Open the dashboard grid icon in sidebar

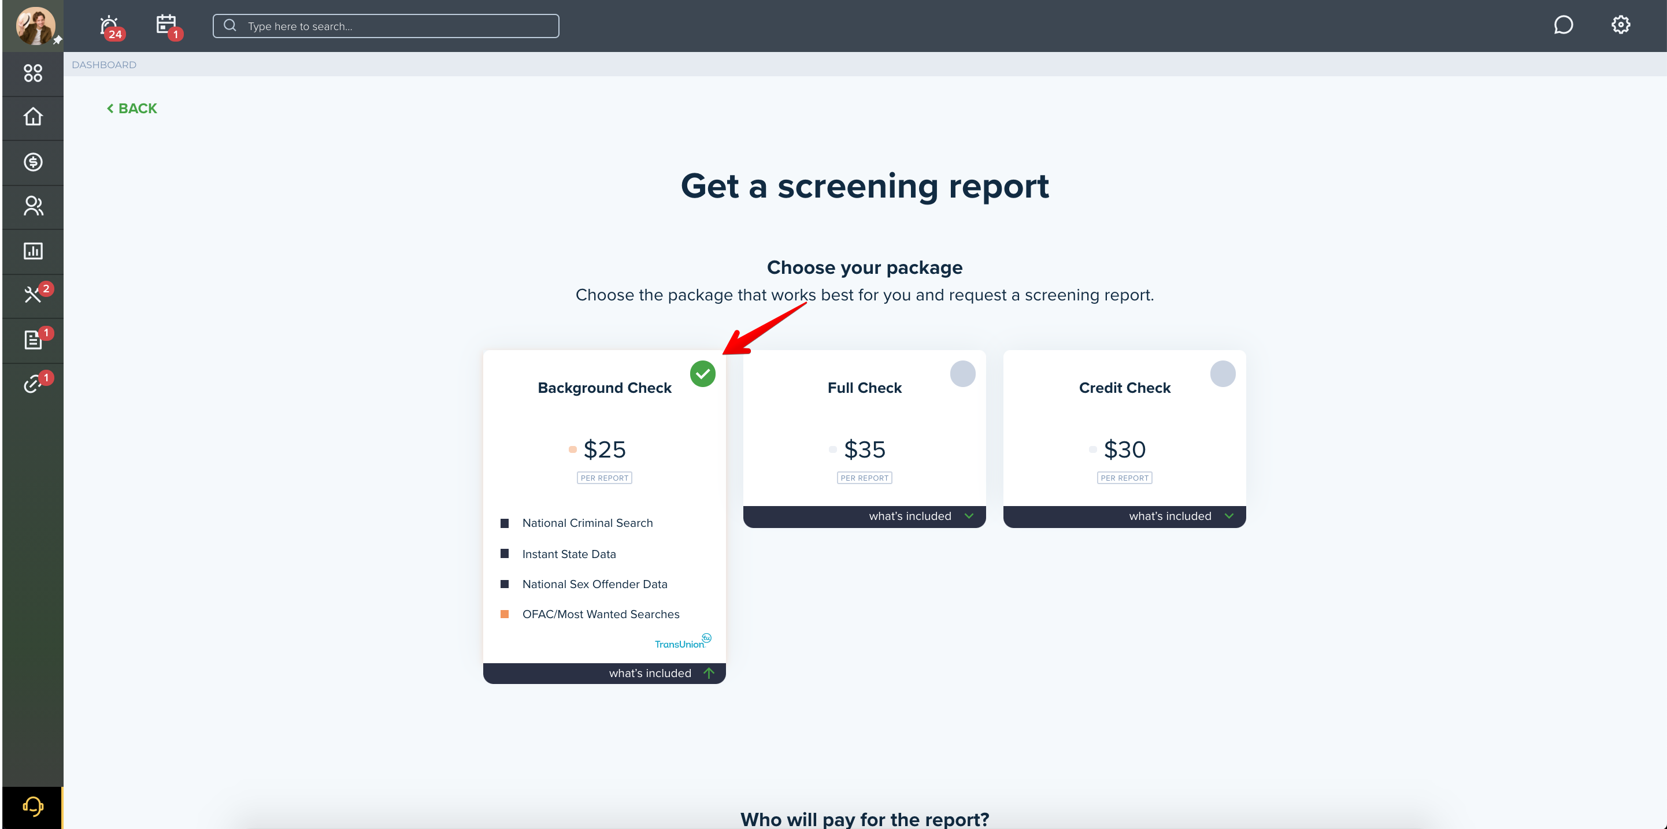pos(33,73)
